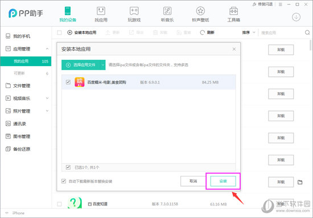Focus the 搜索应用 search field
Image resolution: width=313 pixels, height=218 pixels.
282,32
